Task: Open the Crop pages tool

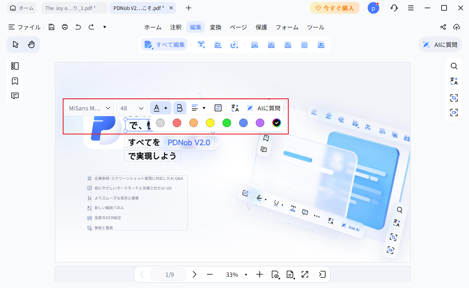Action: (x=255, y=44)
